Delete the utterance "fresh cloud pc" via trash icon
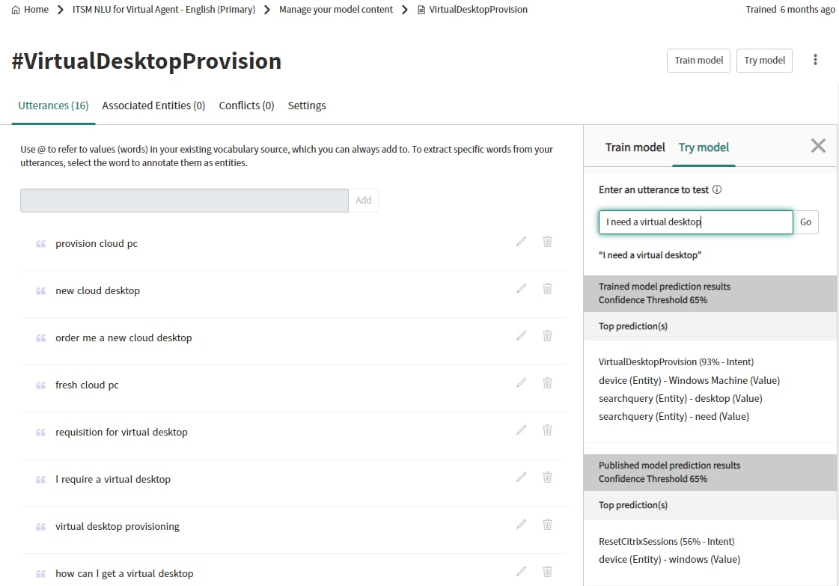This screenshot has width=839, height=586. pyautogui.click(x=547, y=382)
